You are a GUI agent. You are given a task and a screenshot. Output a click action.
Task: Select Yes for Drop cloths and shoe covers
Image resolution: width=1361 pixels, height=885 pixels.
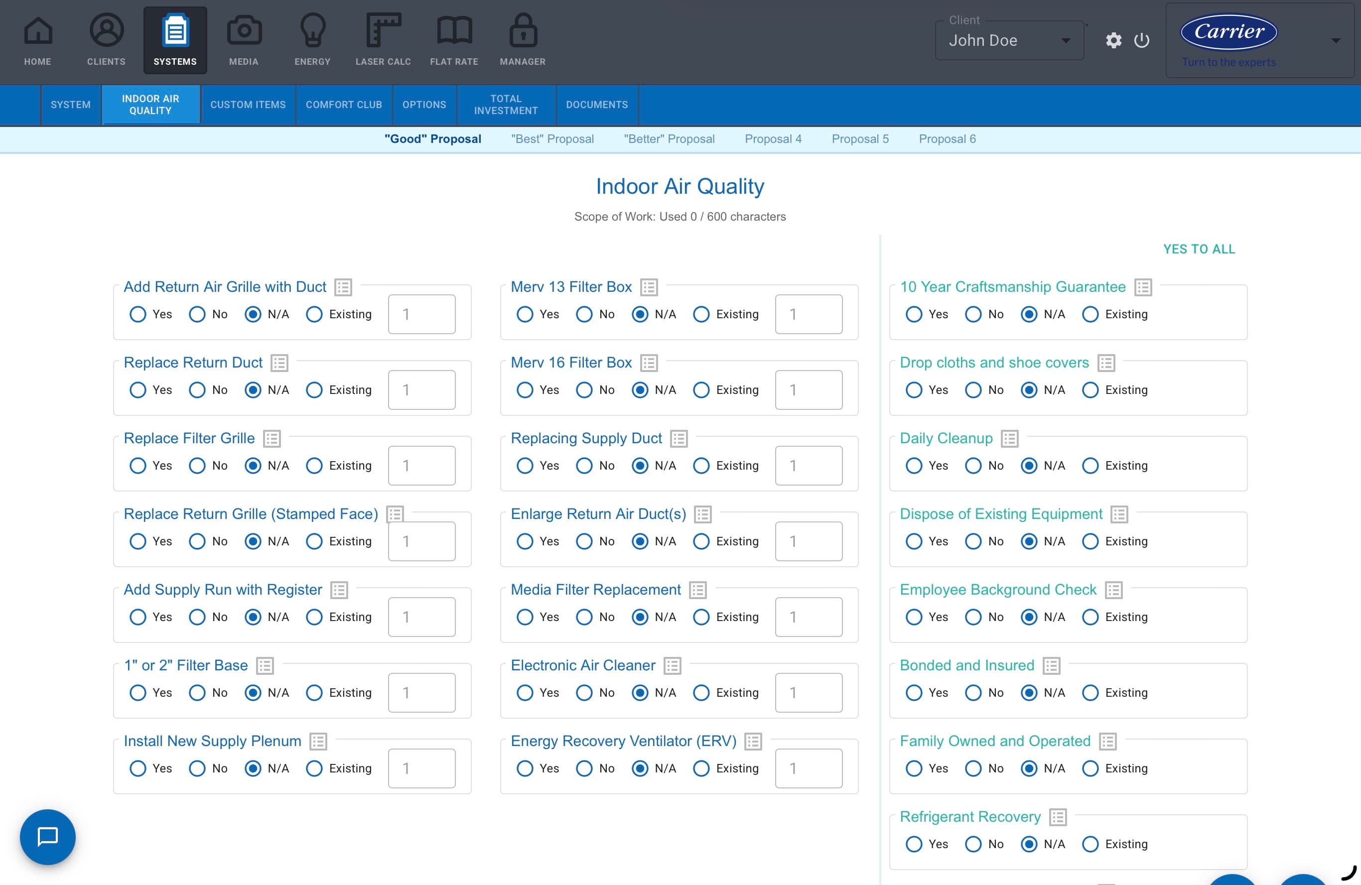pos(914,390)
